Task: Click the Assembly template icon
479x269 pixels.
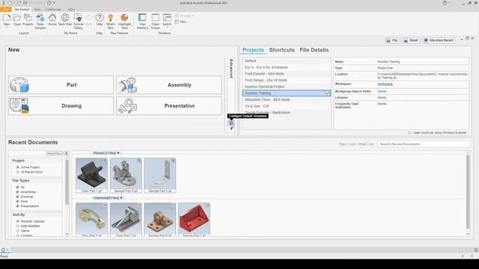Action: pos(128,84)
